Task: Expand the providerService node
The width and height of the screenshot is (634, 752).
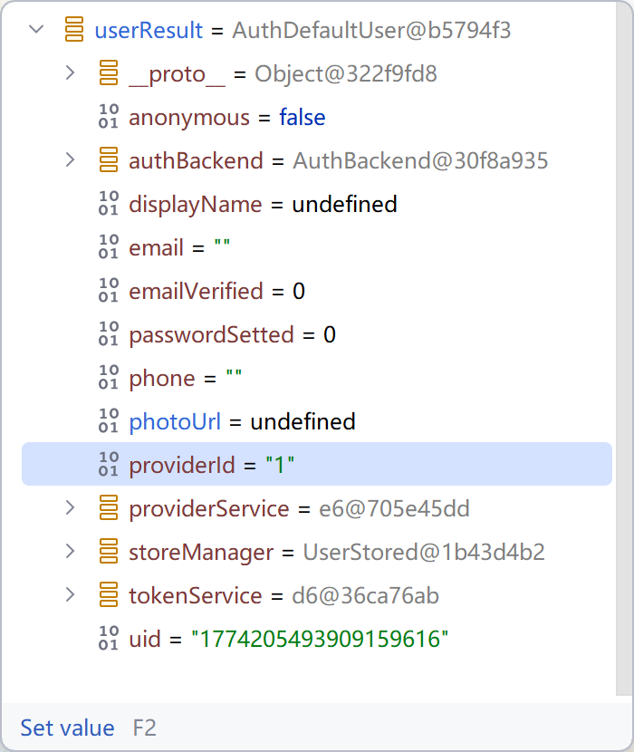Action: coord(71,508)
